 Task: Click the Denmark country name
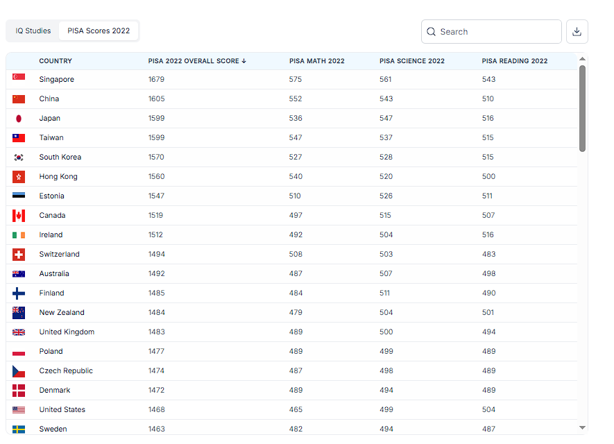pyautogui.click(x=55, y=391)
